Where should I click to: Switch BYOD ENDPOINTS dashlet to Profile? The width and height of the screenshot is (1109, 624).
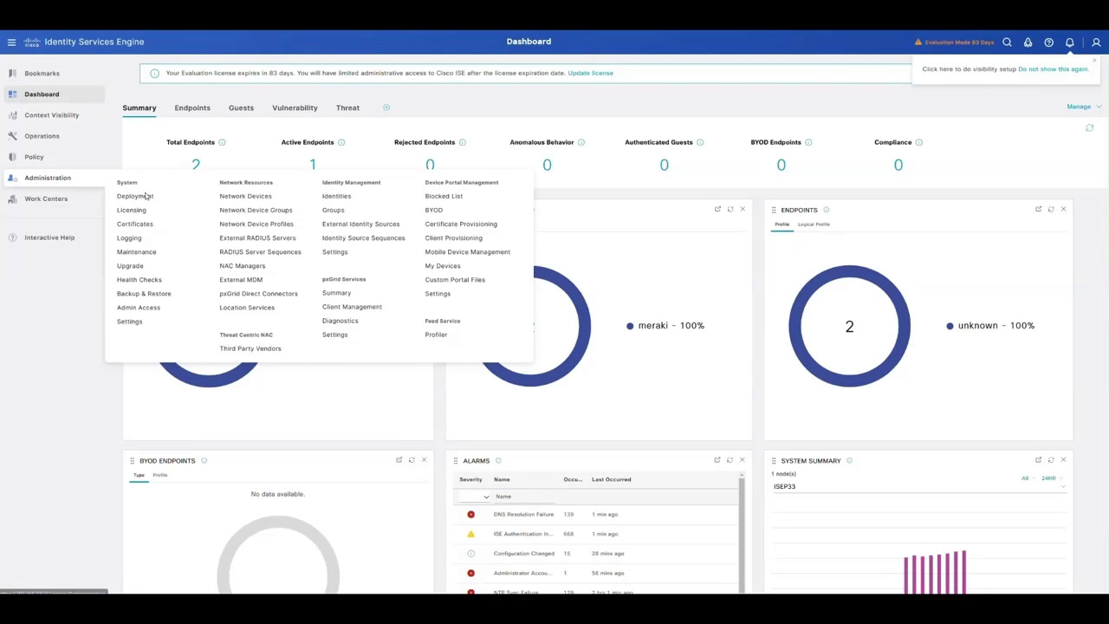pos(160,475)
